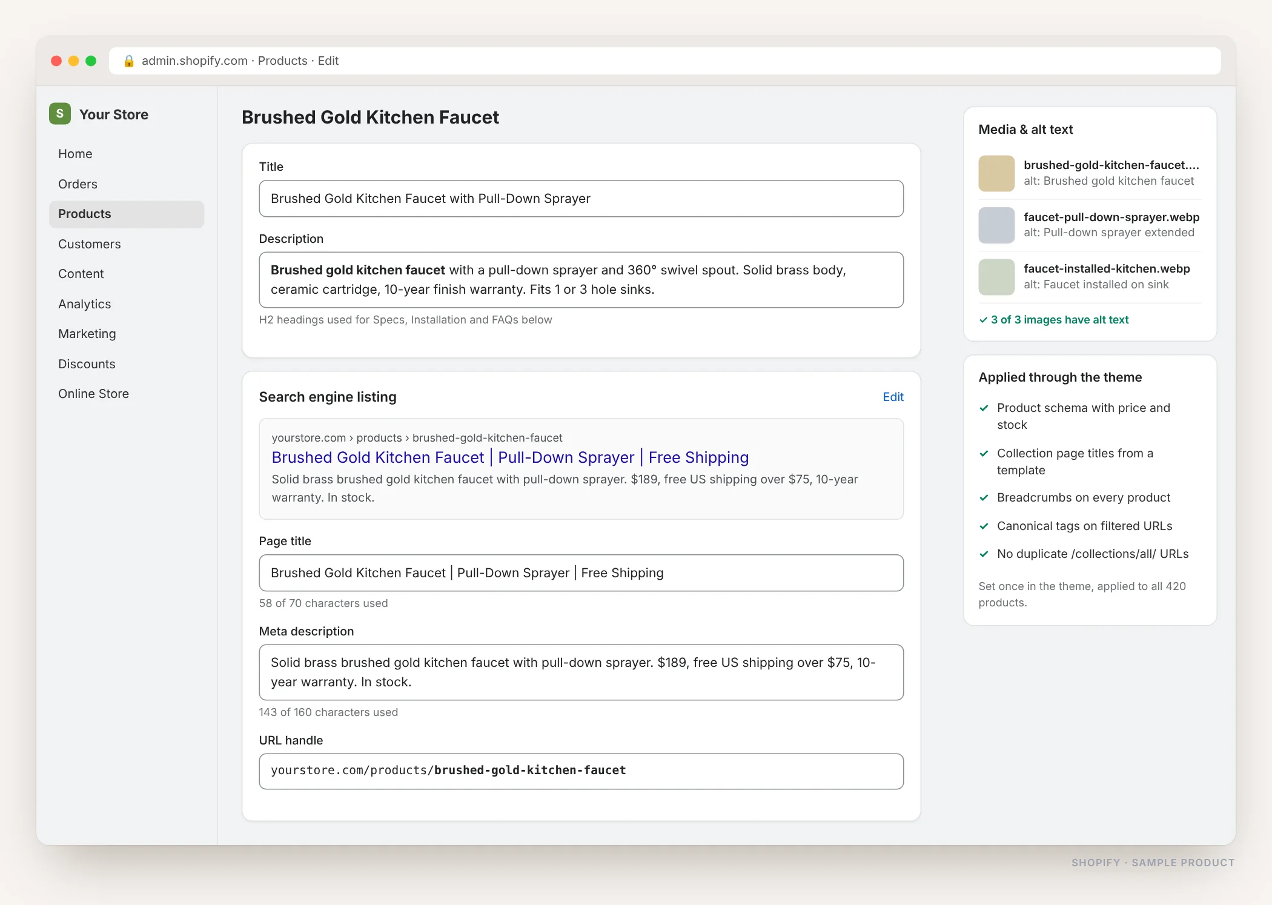Click checkmark beside Product schema with price

(984, 408)
